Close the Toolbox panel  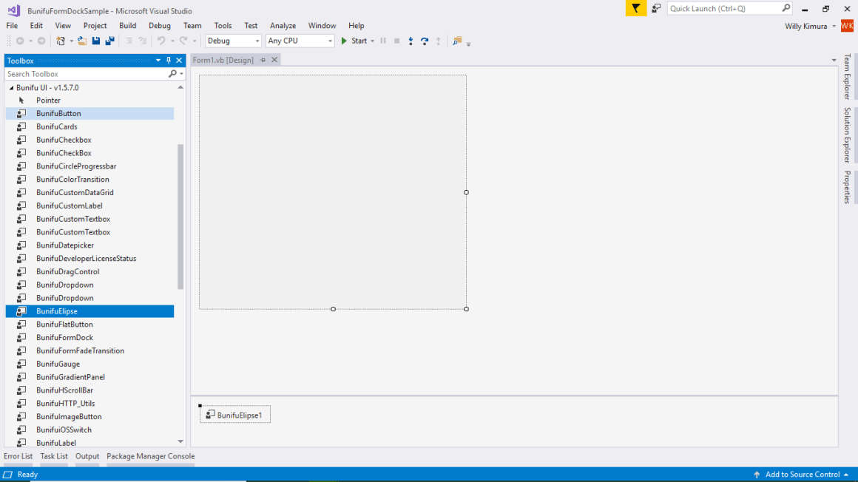(x=179, y=61)
